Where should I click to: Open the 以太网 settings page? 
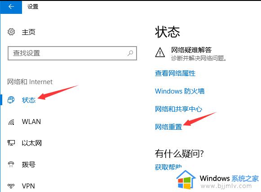[x=31, y=143]
